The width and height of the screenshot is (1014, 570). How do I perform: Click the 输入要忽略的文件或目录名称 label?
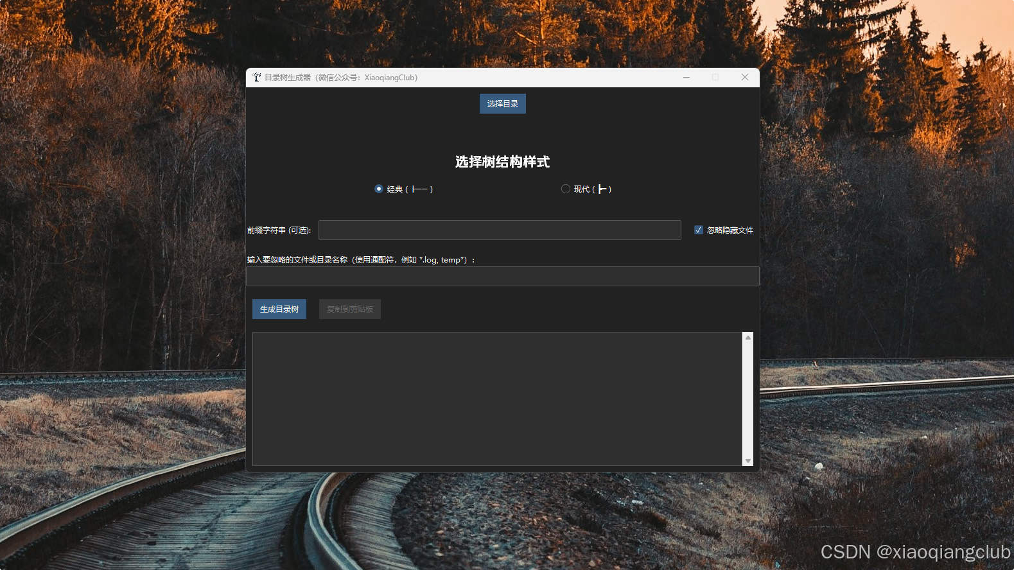(x=361, y=260)
